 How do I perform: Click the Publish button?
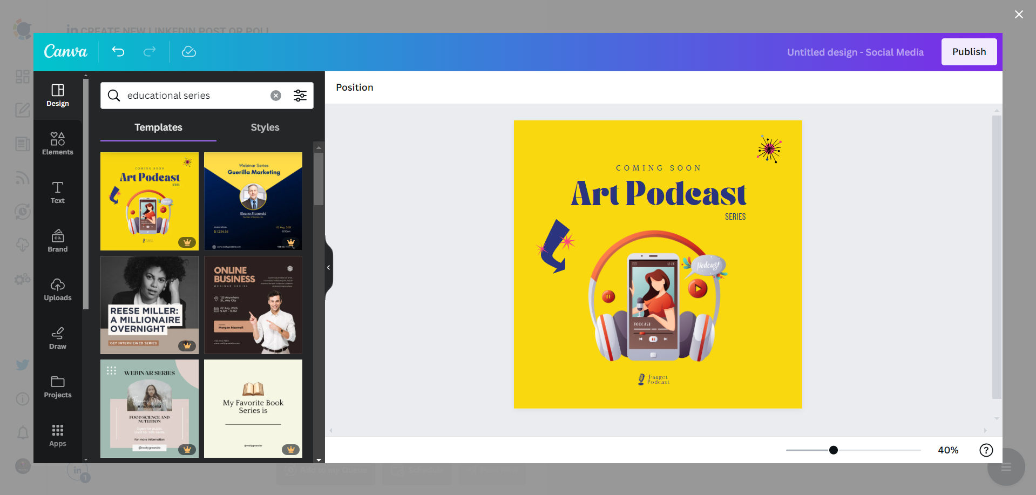[969, 52]
